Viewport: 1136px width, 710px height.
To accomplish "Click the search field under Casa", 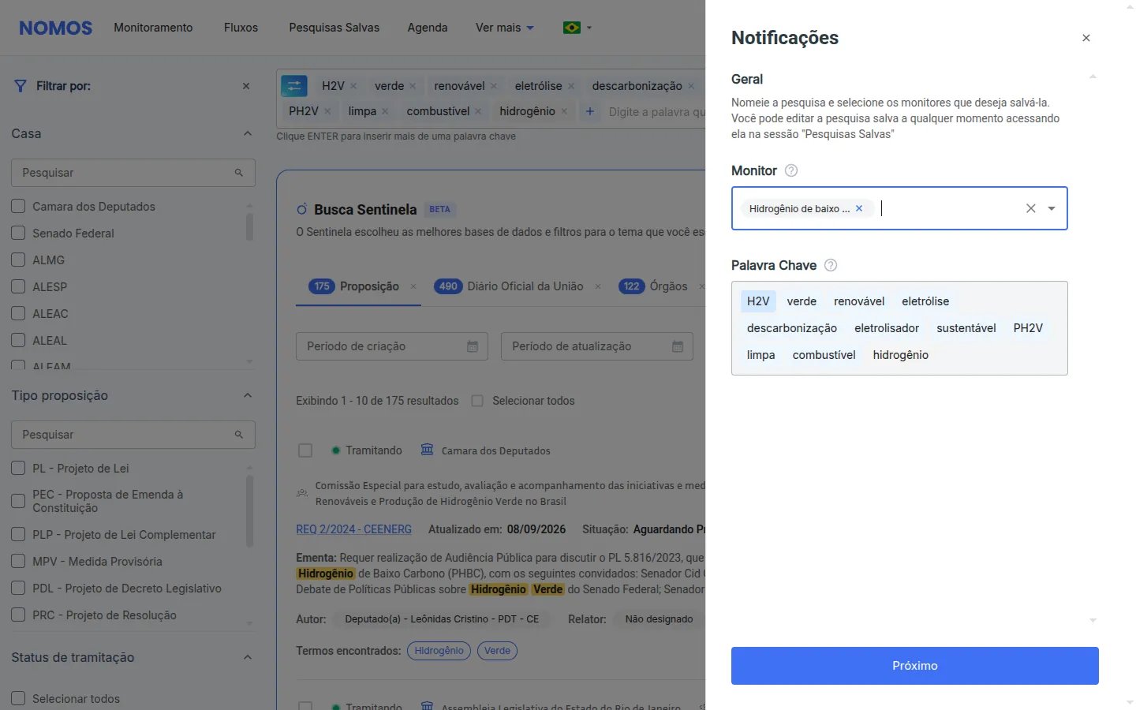I will [x=133, y=173].
